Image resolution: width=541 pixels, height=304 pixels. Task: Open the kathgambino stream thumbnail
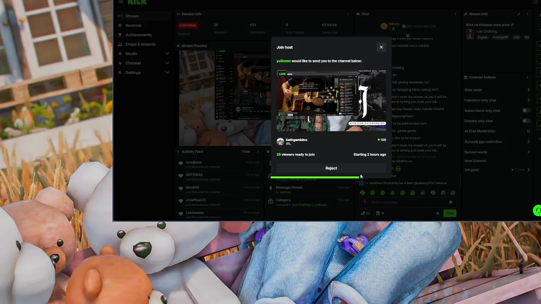[x=331, y=101]
